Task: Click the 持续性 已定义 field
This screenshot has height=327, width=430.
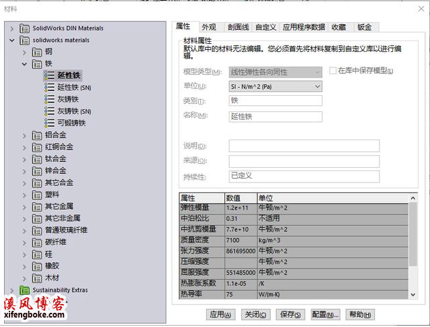Action: 304,177
